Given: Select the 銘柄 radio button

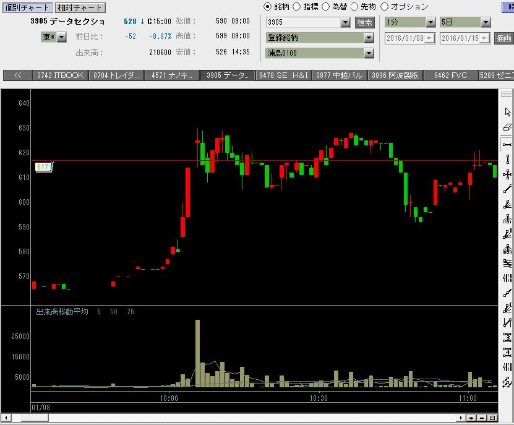Looking at the screenshot, I should pyautogui.click(x=267, y=7).
